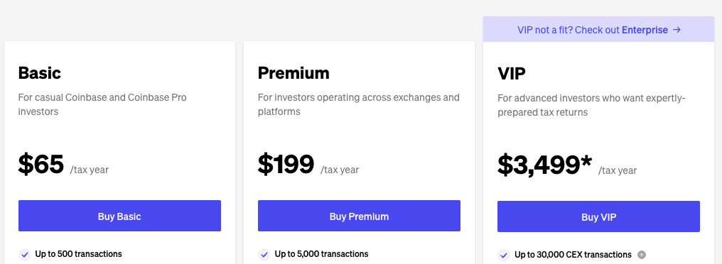Click the $65 price text
Screen dimensions: 722x264
click(41, 164)
